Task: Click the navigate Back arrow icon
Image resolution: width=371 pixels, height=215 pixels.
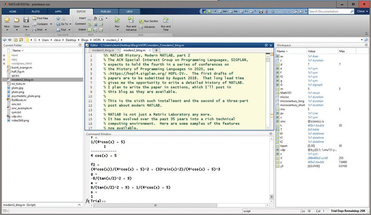Action: pos(58,18)
